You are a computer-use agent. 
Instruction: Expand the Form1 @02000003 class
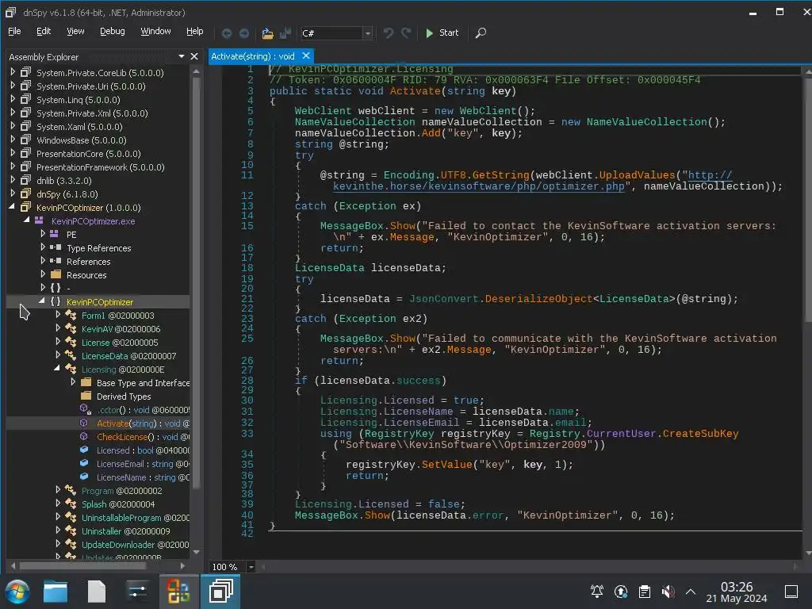58,314
